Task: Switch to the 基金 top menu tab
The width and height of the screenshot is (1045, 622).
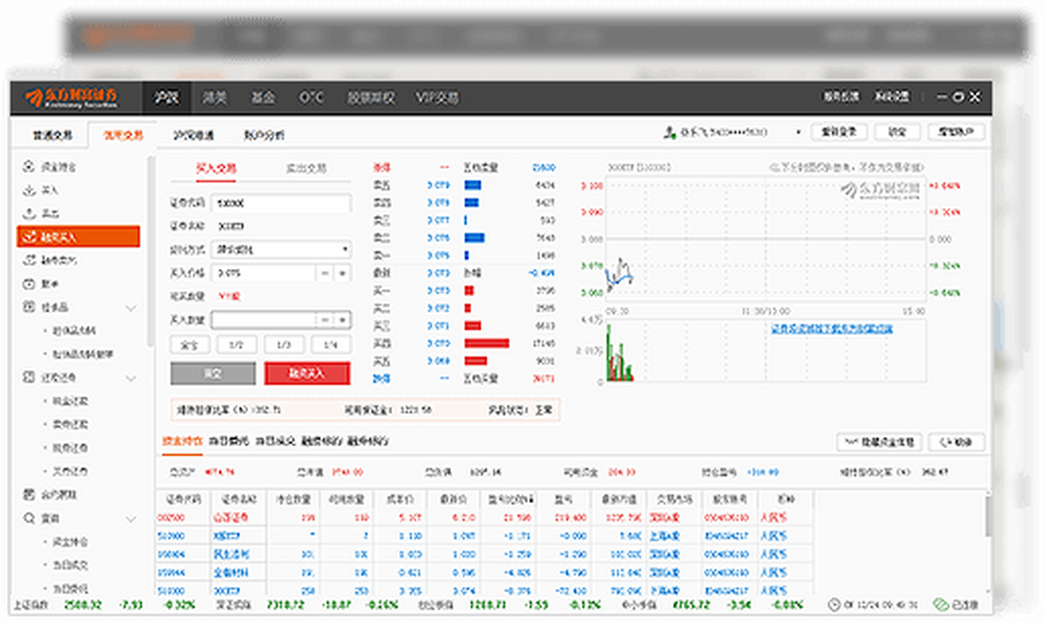Action: click(262, 97)
